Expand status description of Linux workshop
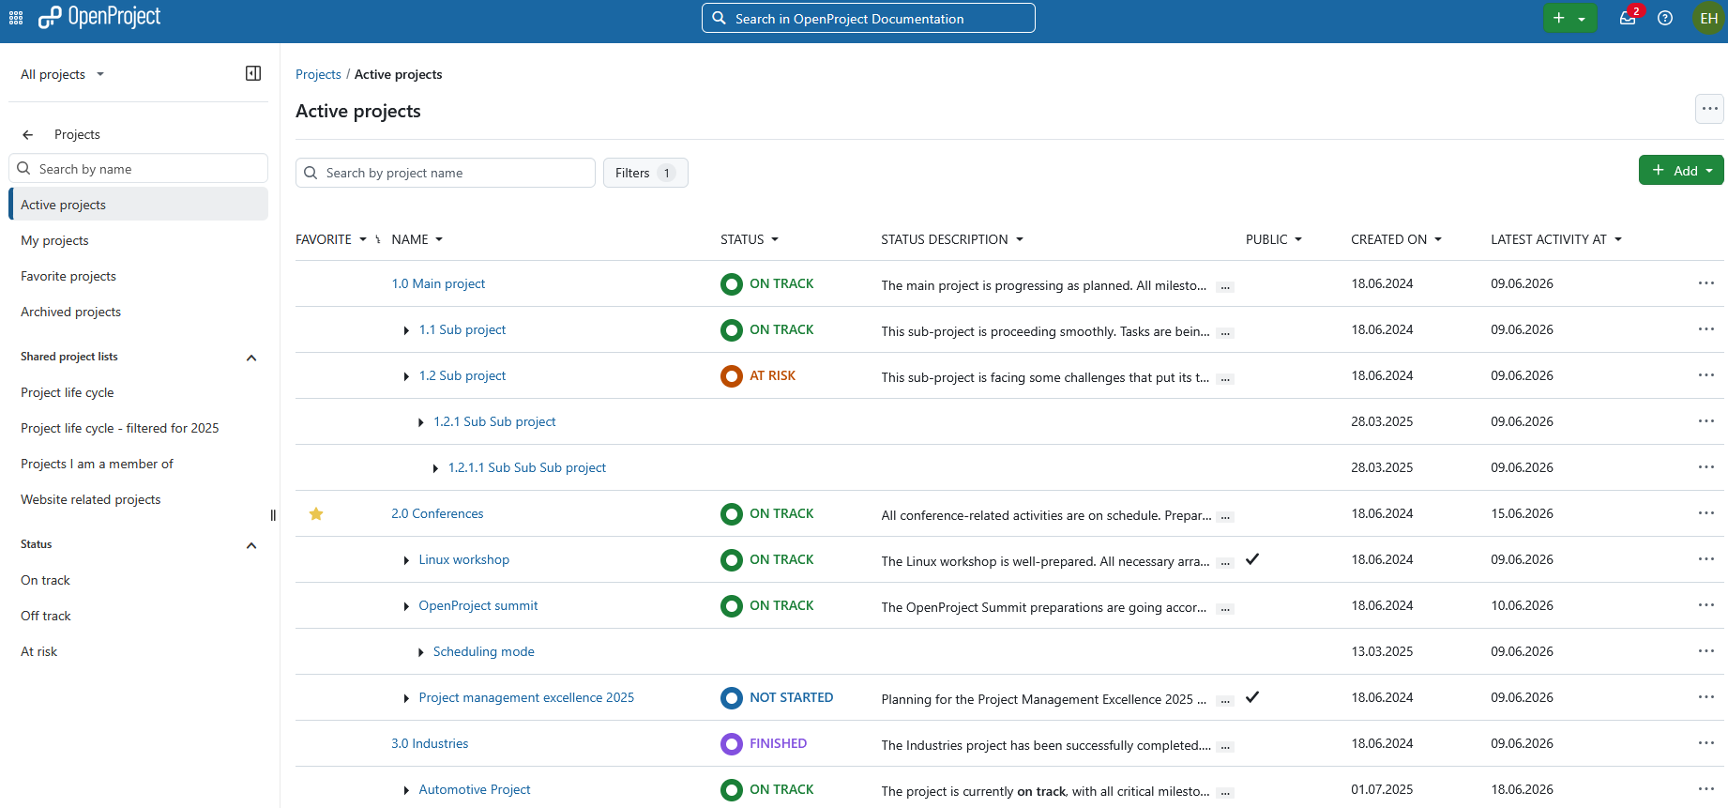The image size is (1728, 808). pos(1225,563)
